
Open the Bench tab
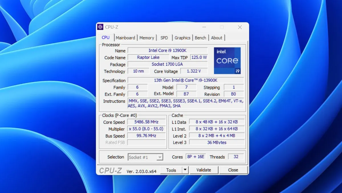pos(200,38)
